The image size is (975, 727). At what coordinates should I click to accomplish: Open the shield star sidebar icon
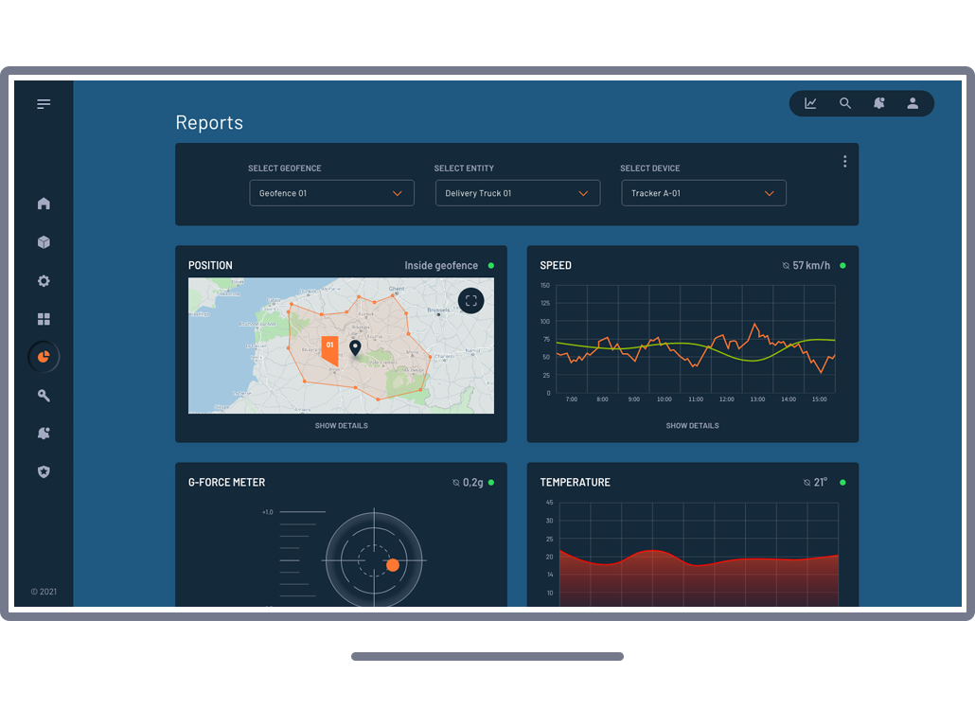click(x=44, y=471)
